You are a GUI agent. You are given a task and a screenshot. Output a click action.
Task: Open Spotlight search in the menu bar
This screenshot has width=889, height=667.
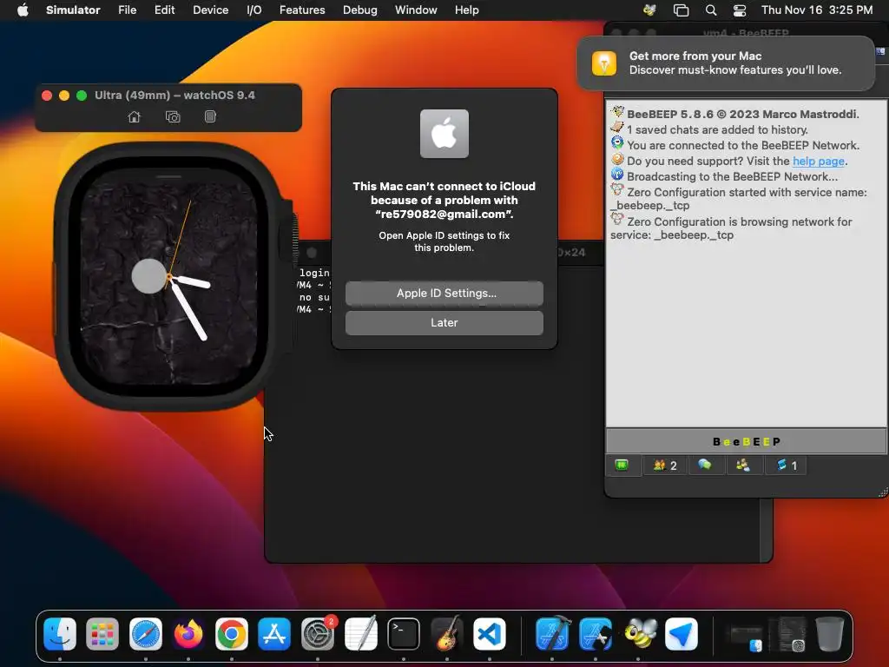point(711,10)
